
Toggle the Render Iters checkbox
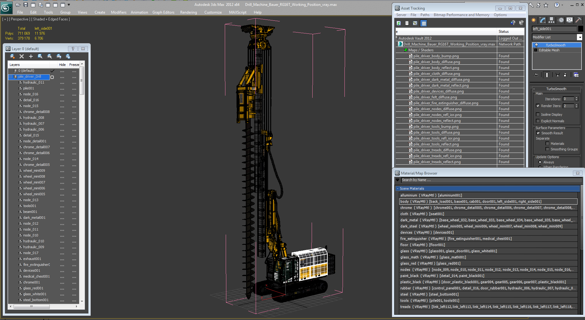tap(538, 106)
